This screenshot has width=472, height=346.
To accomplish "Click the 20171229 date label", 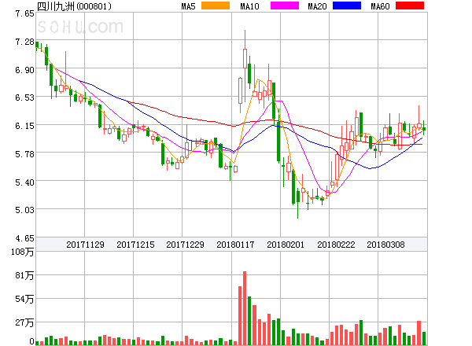I will (186, 245).
